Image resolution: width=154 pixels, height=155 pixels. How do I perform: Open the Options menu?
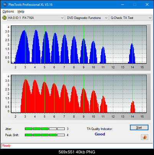coord(8,12)
